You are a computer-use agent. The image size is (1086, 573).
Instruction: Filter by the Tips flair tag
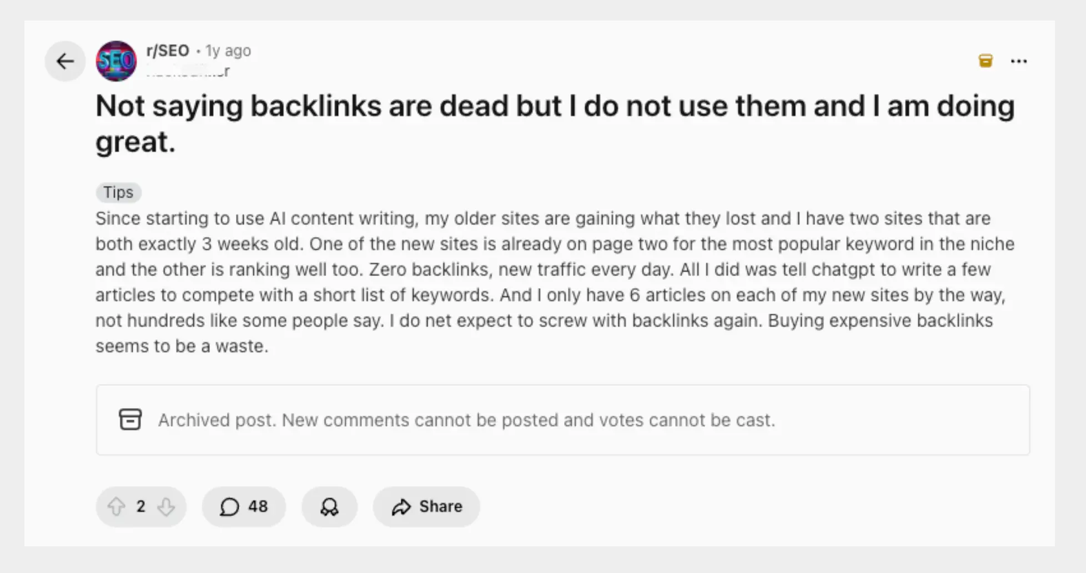(x=118, y=192)
